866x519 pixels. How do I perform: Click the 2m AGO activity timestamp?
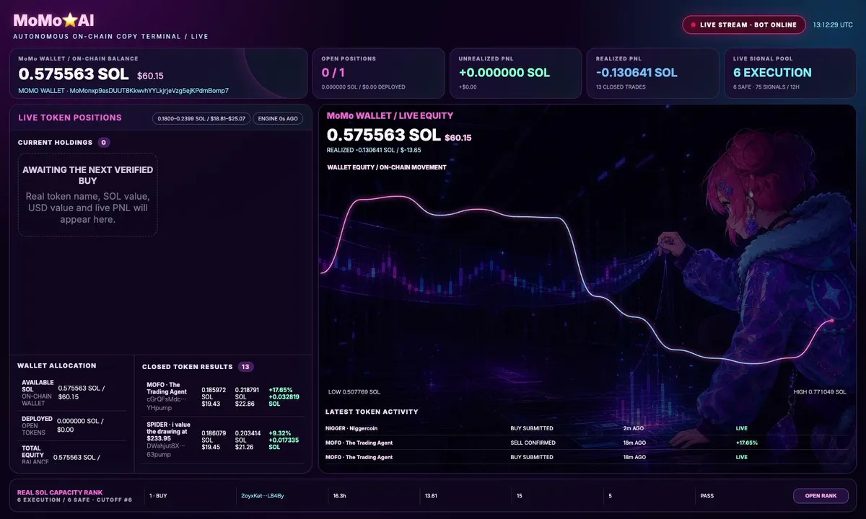634,428
